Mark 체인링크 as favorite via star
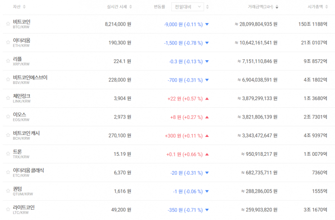The width and height of the screenshot is (335, 220). [8, 98]
